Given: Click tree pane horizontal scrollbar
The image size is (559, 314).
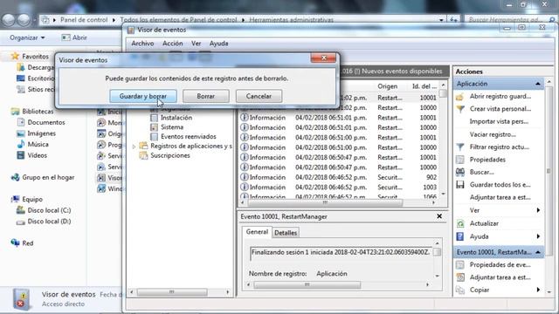Looking at the screenshot, I should (172, 292).
